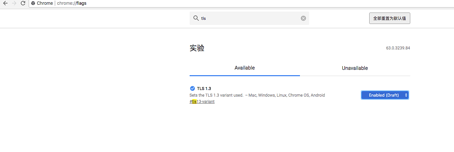Screen dimensions: 454x152
Task: Open the #tls13-variant anchor link
Action: pos(202,102)
